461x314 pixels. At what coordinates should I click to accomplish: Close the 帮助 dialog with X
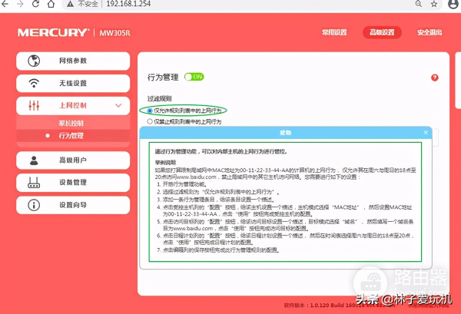[x=426, y=133]
